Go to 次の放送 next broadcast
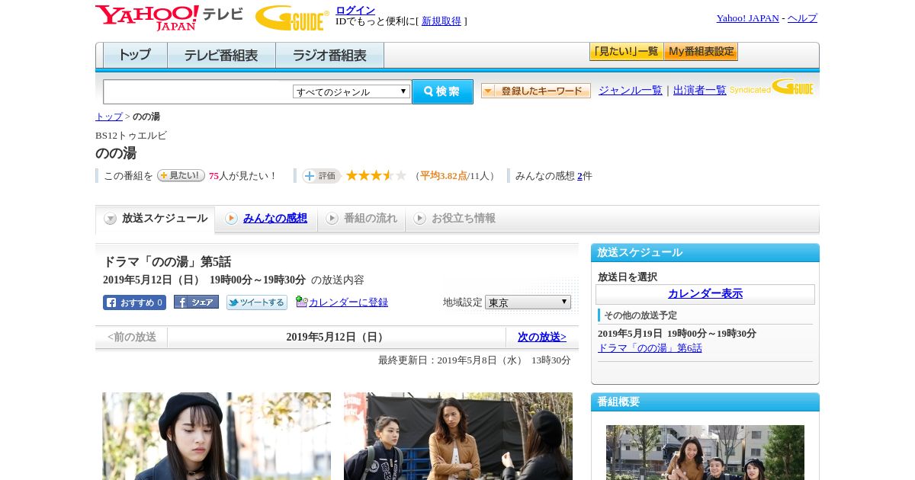This screenshot has width=915, height=480. [x=541, y=337]
